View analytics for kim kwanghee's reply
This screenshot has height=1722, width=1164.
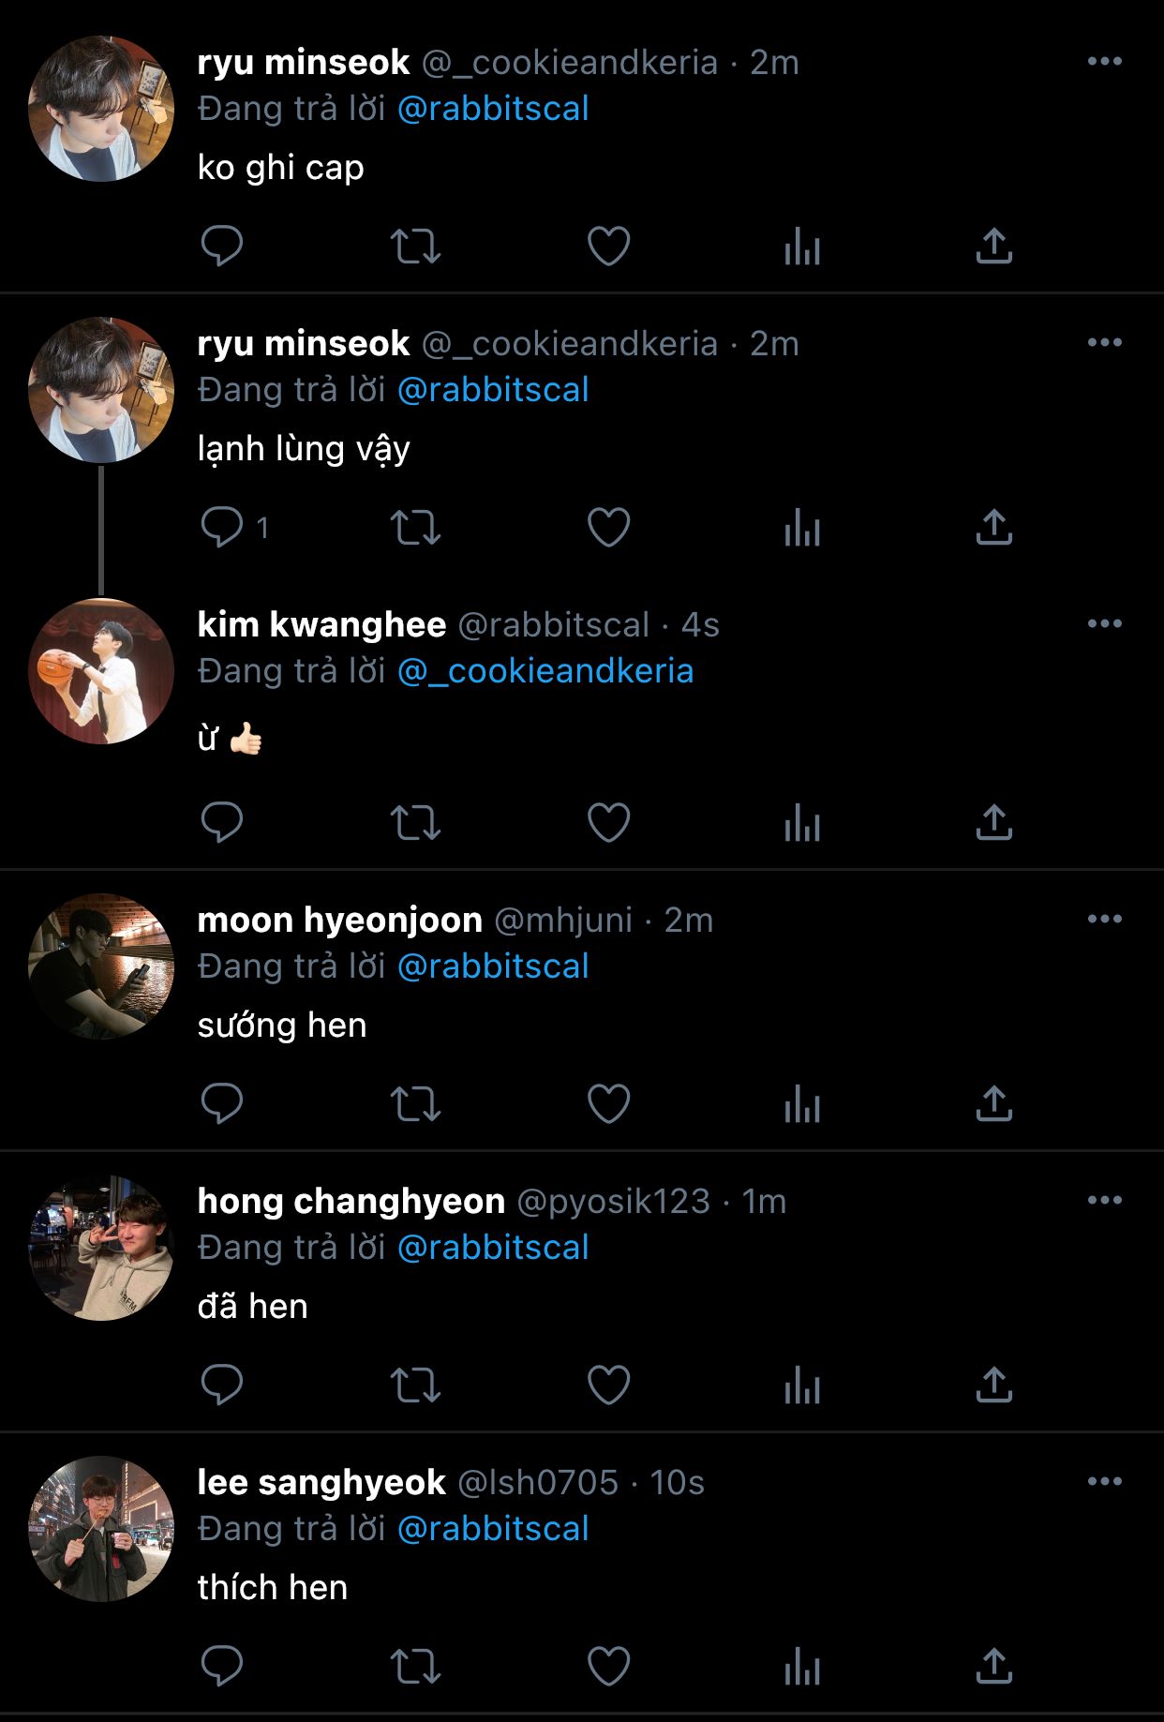(x=802, y=823)
